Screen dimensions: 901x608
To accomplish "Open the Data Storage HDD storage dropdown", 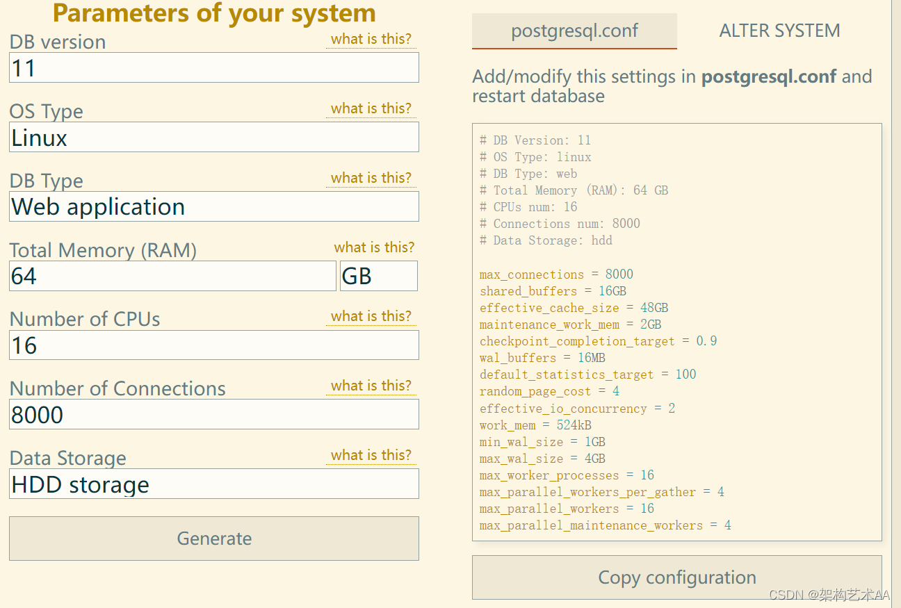I will pos(214,484).
